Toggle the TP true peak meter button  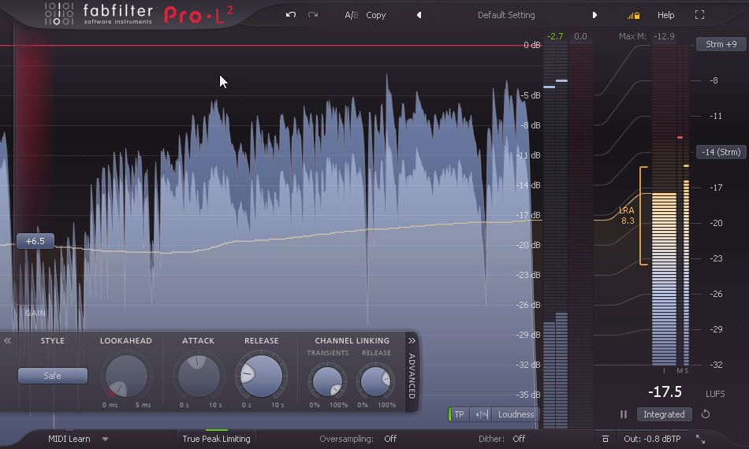point(459,414)
